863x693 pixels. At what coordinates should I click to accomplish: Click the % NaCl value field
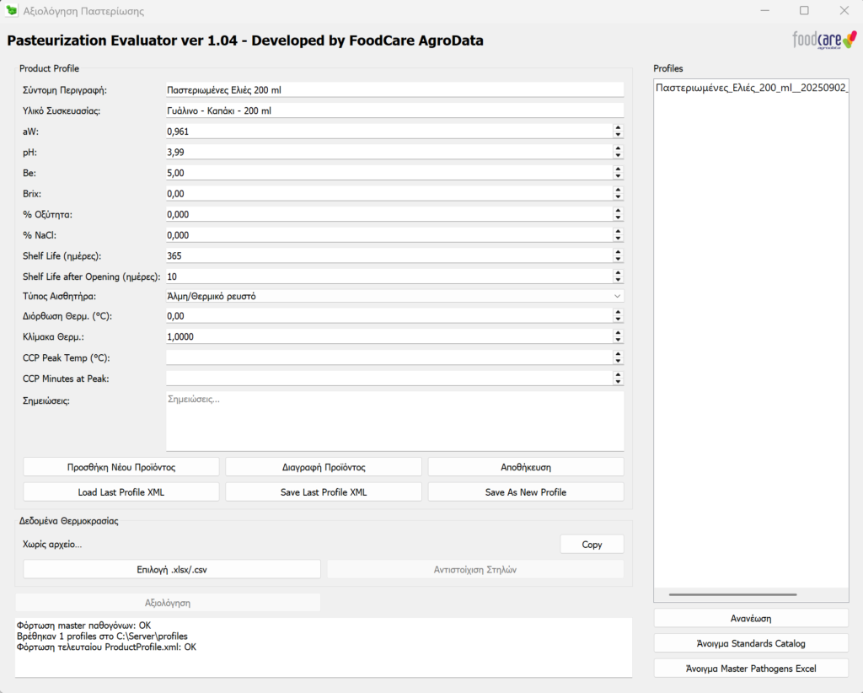(x=389, y=235)
